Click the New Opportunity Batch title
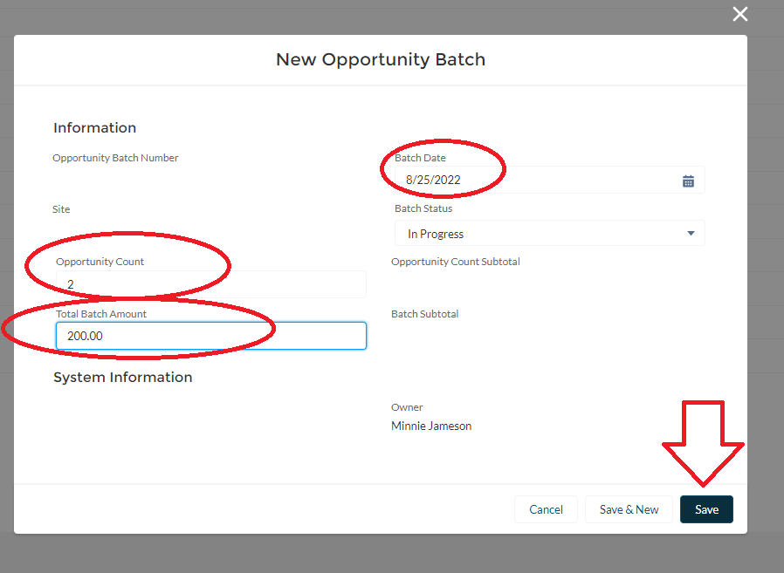 click(381, 60)
